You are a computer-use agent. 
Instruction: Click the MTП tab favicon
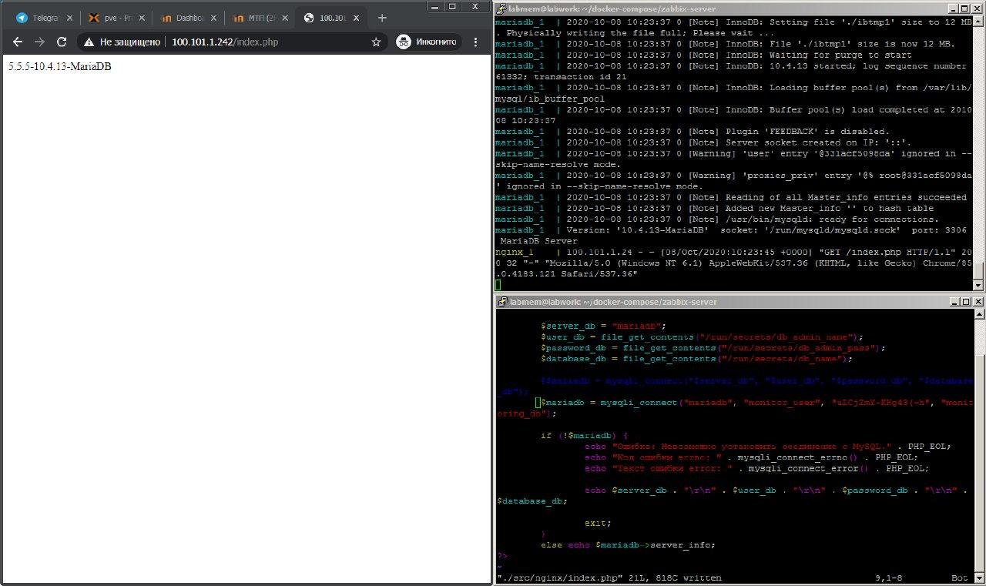pos(238,18)
